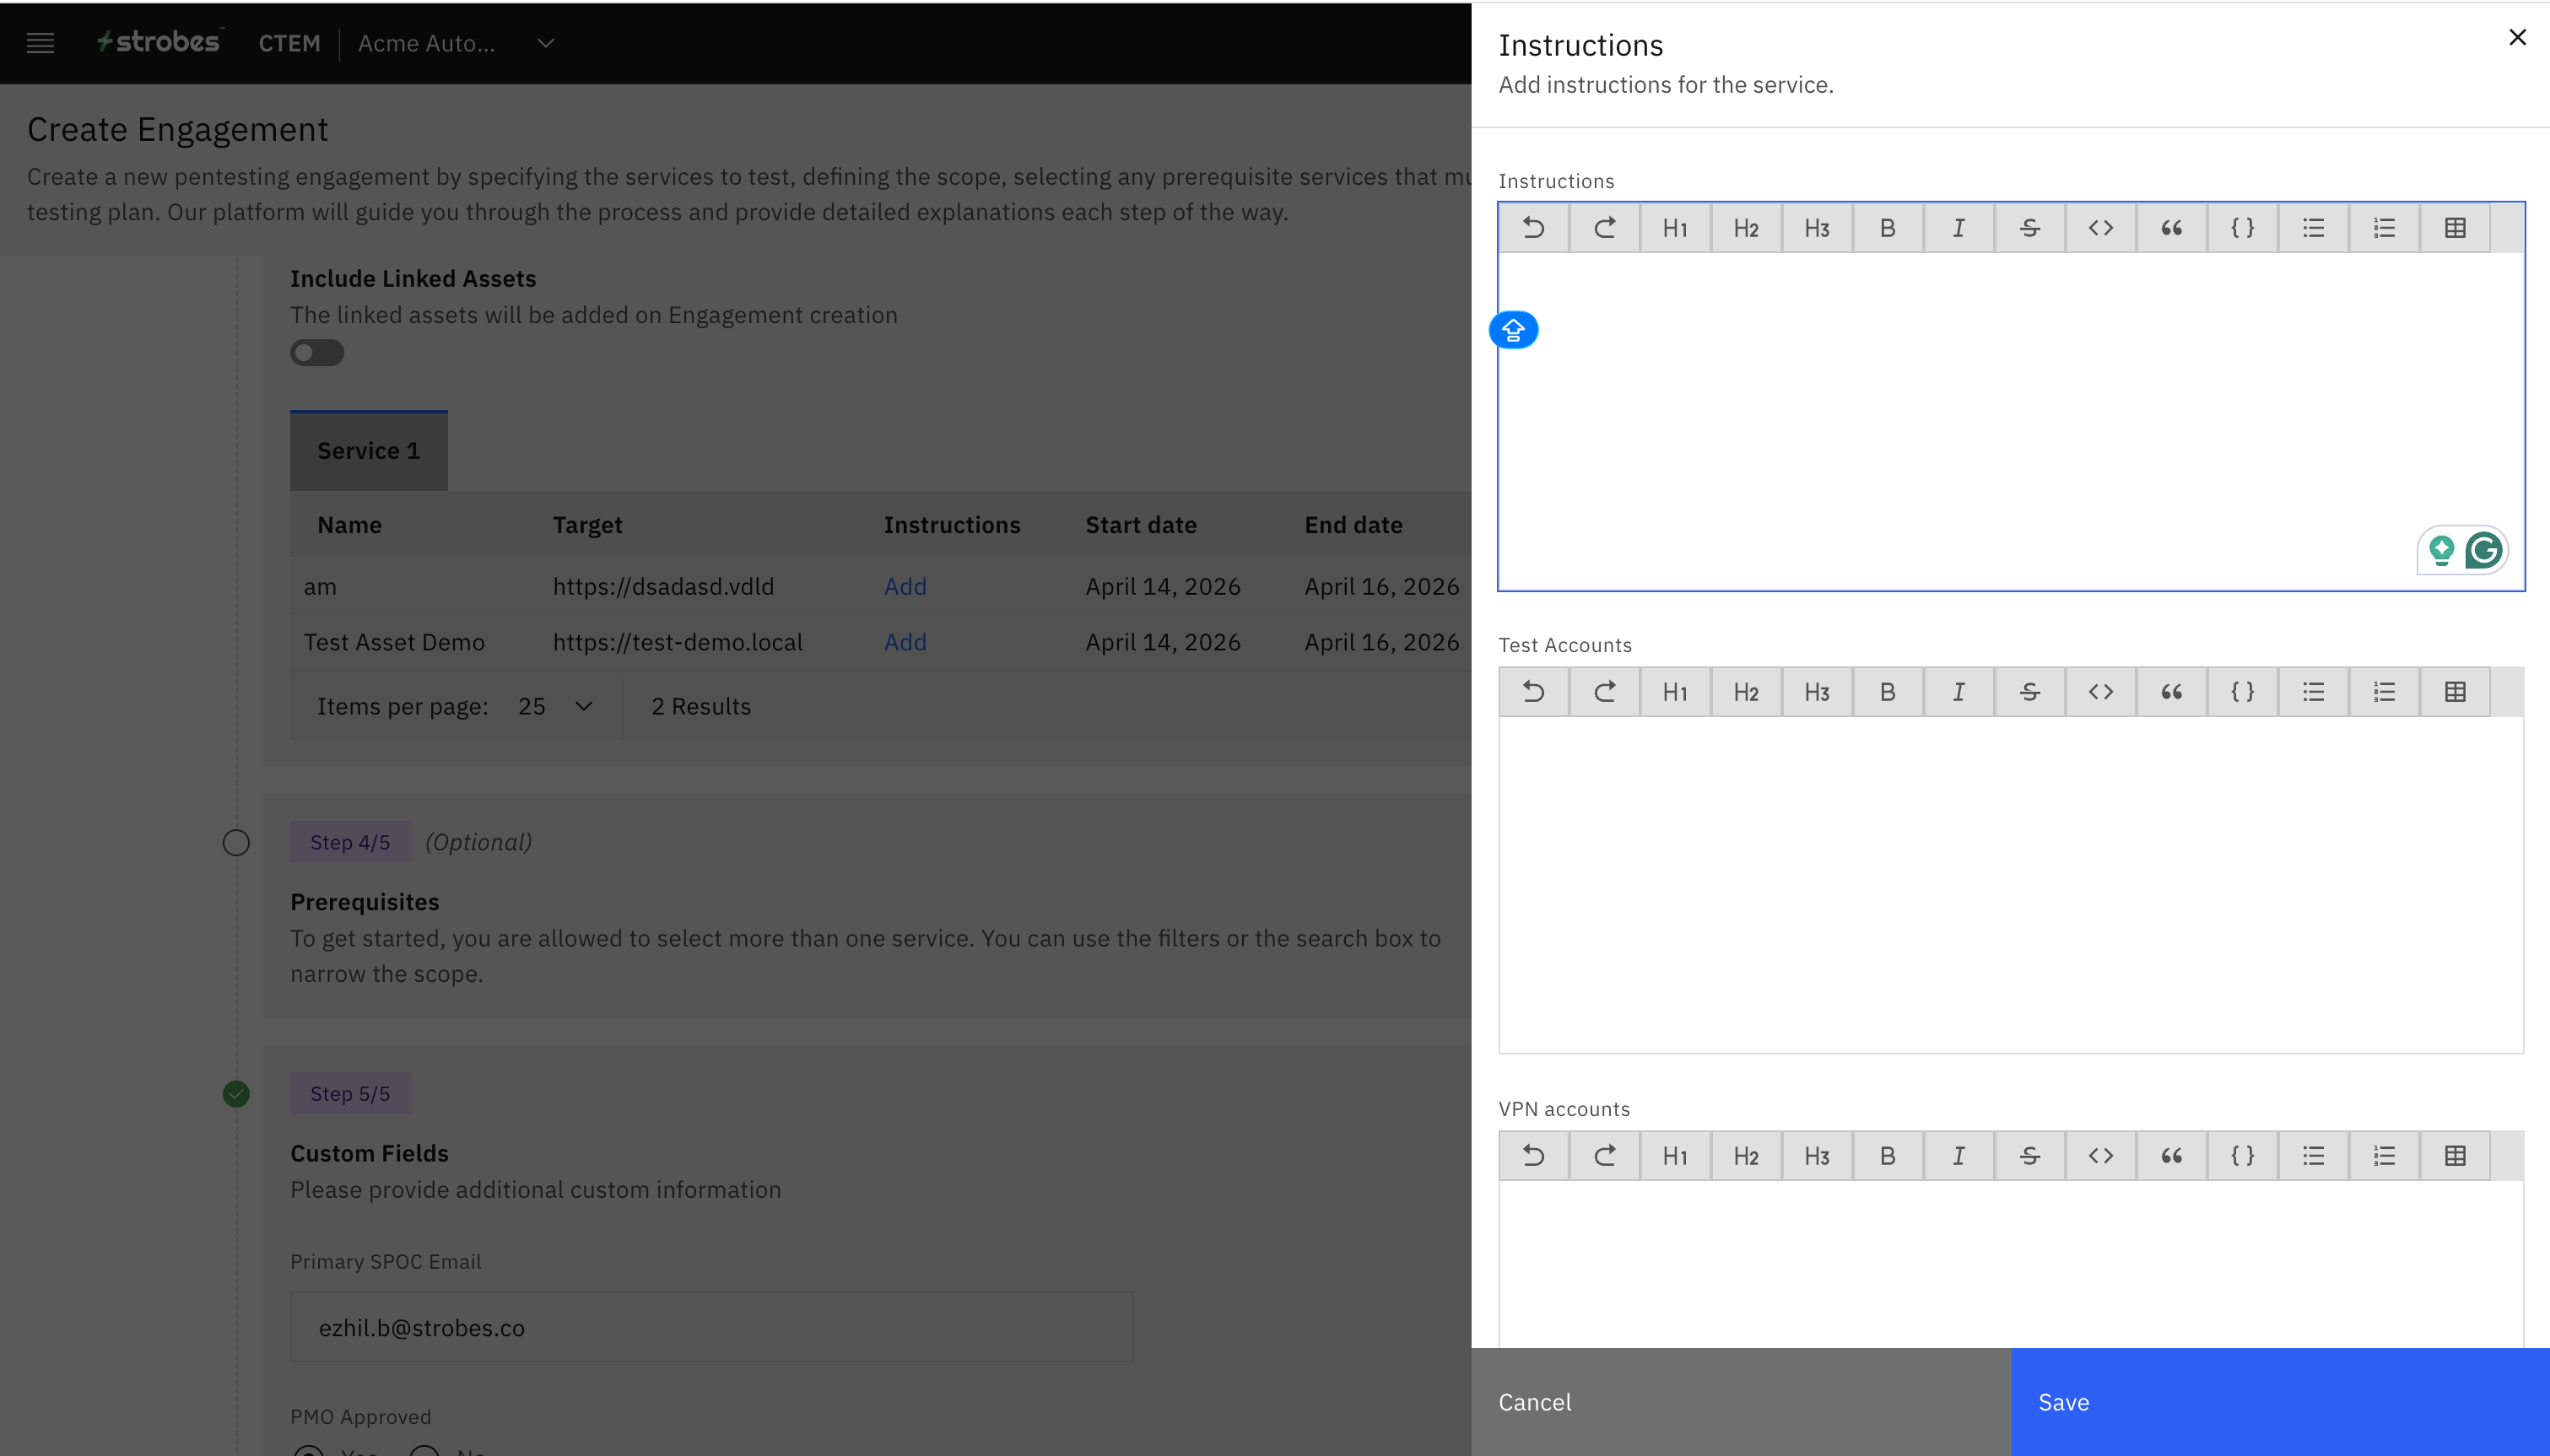Open the hamburger navigation menu
Screen dimensions: 2550x1456
click(40, 43)
